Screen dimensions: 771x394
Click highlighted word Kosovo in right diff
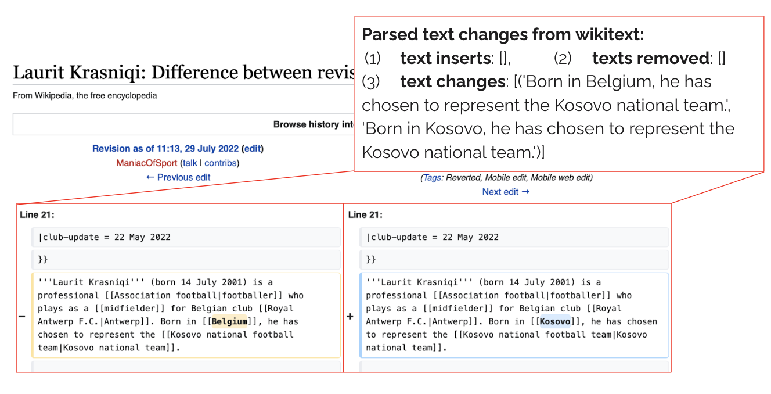554,321
